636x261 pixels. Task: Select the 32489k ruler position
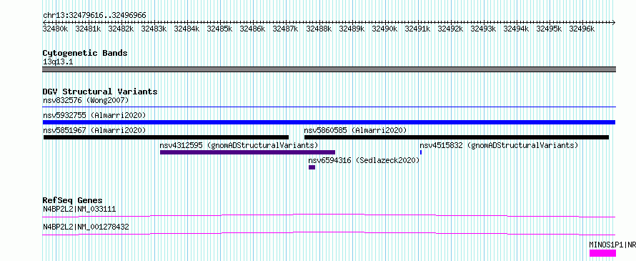click(352, 29)
